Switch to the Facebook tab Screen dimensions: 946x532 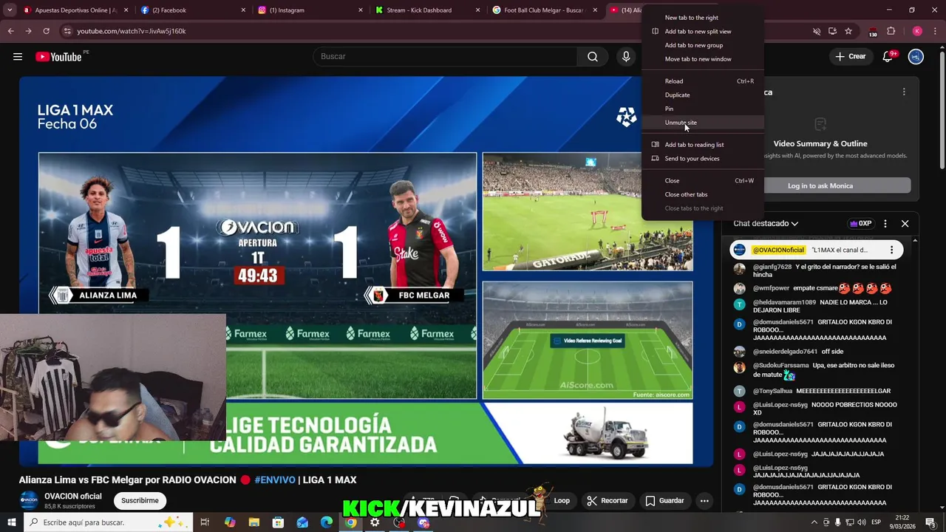pos(192,10)
